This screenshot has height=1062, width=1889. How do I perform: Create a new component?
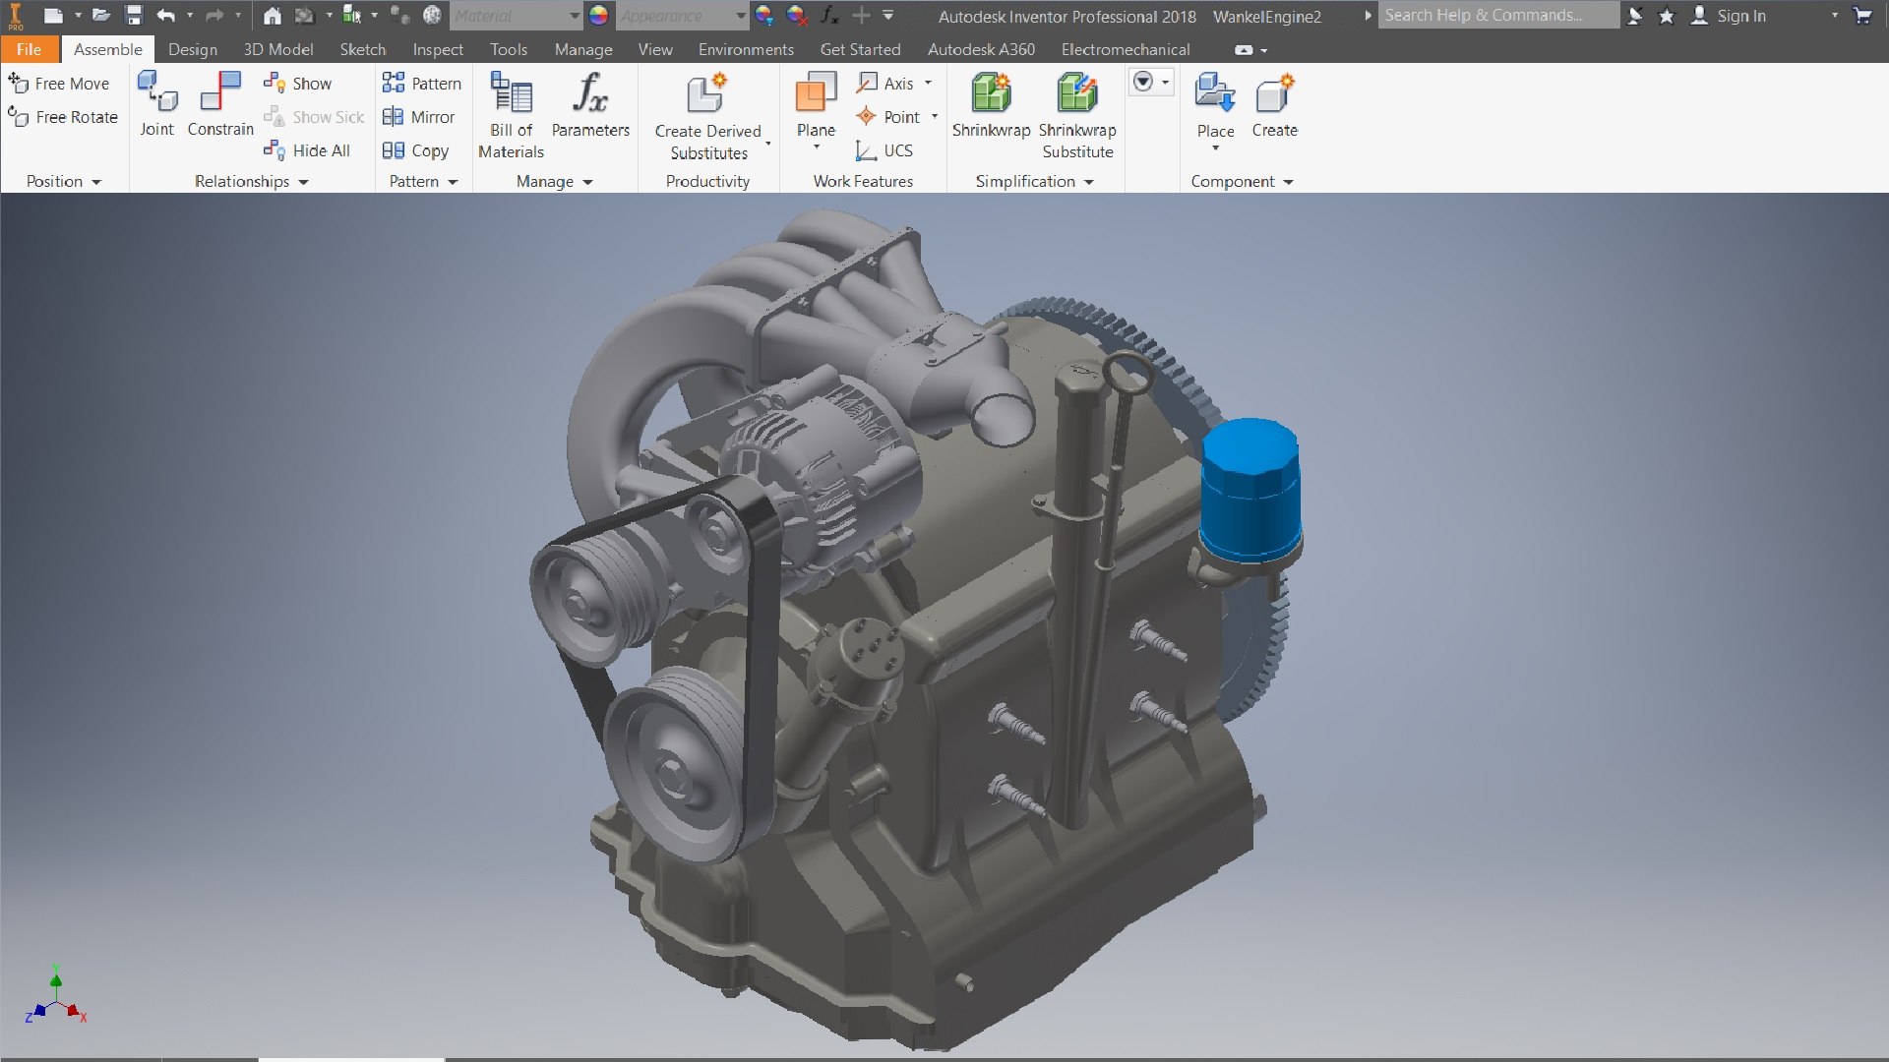1274,104
